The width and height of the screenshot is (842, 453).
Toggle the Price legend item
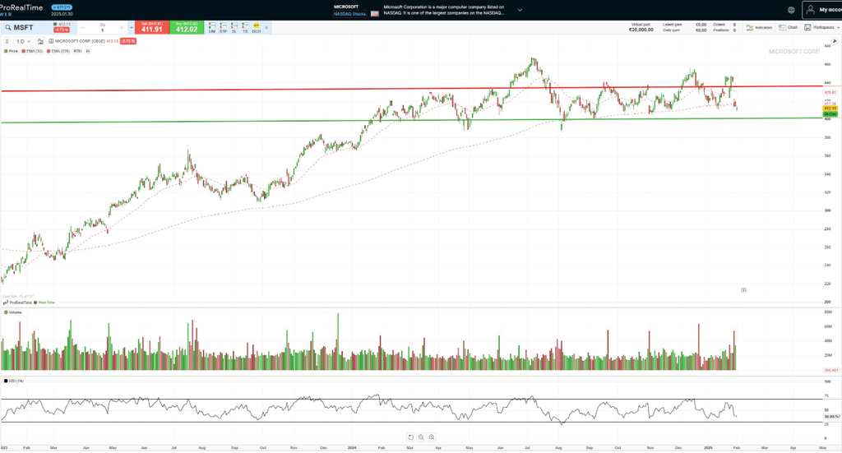[x=11, y=51]
